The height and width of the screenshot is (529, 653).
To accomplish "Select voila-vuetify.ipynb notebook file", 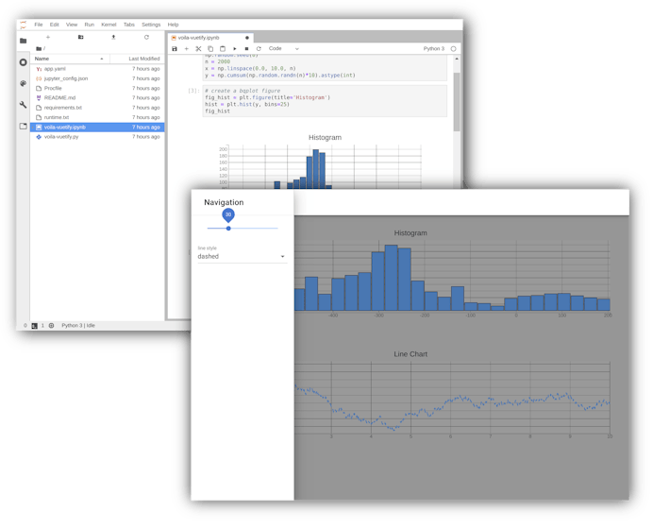I will (x=97, y=128).
